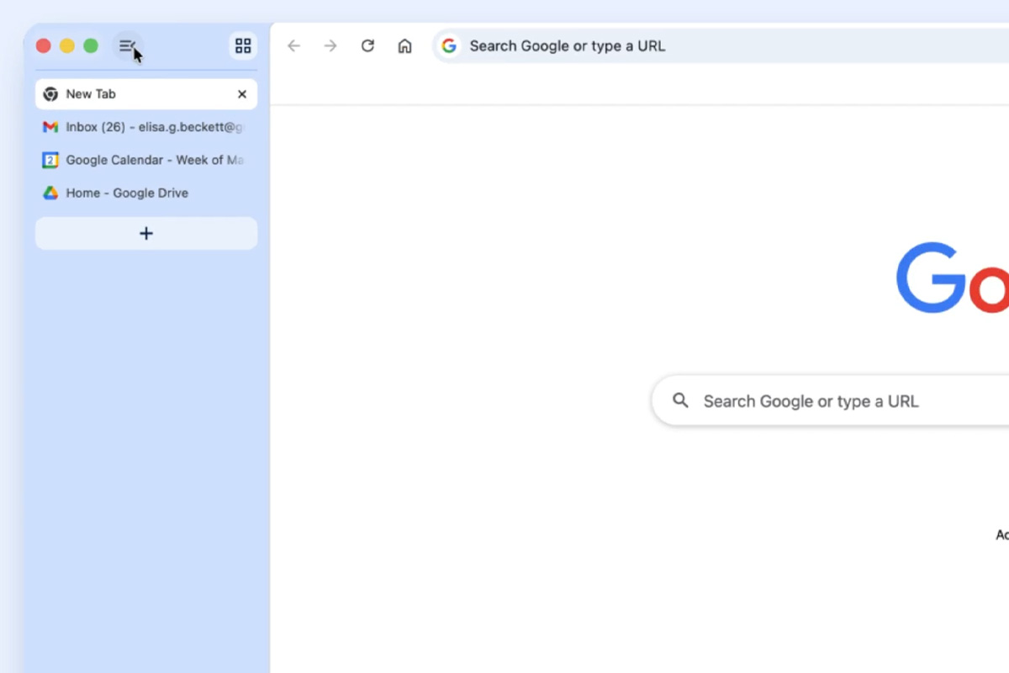Close the New Tab tab

pyautogui.click(x=242, y=94)
